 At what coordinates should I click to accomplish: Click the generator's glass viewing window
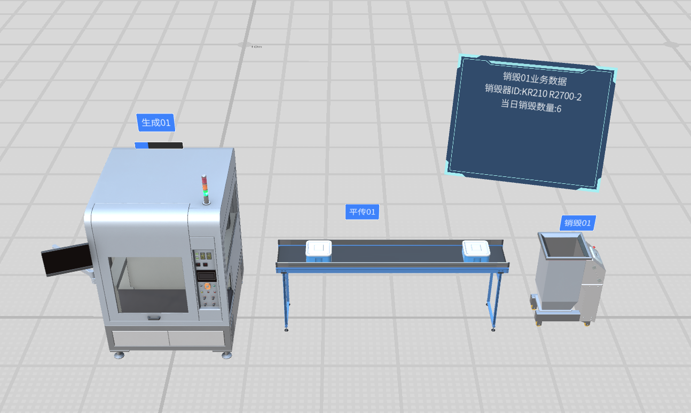click(148, 285)
